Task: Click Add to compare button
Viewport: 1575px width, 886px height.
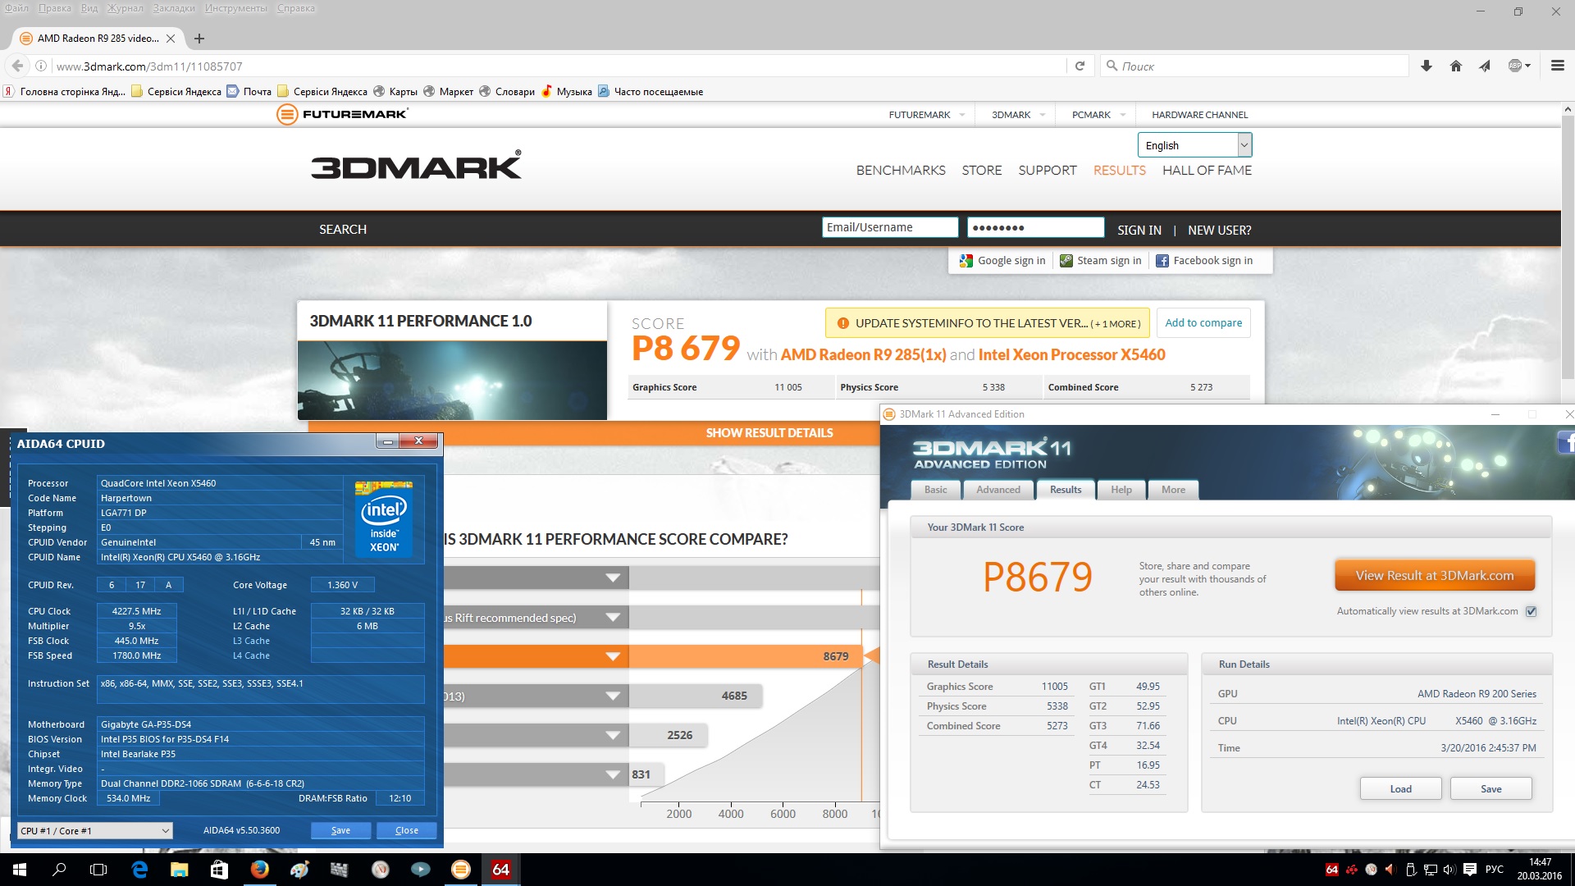Action: point(1203,323)
